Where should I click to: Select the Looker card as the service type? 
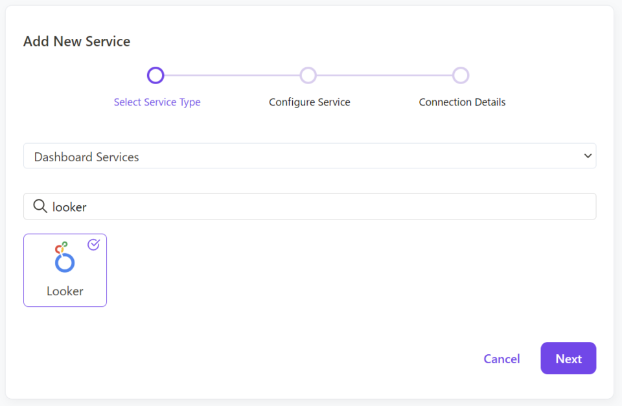click(x=65, y=270)
